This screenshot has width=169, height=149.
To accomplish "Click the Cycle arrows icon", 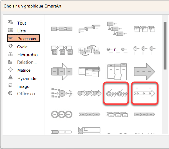I will pos(11,46).
